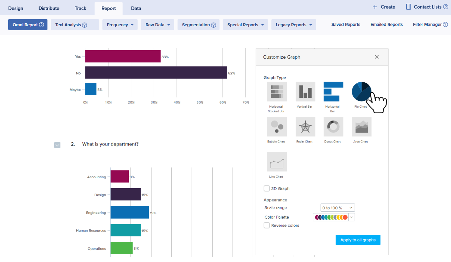Close the Customize Graph panel
The image size is (451, 262).
377,57
